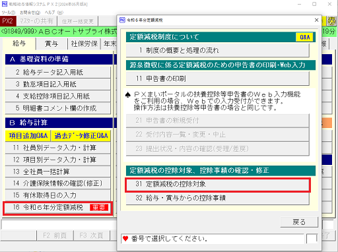Switch to the 年末 tab
This screenshot has height=252, width=338.
pos(110,44)
